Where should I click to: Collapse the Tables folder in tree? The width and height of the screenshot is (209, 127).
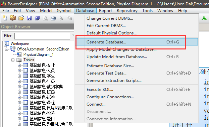pyautogui.click(x=13, y=60)
